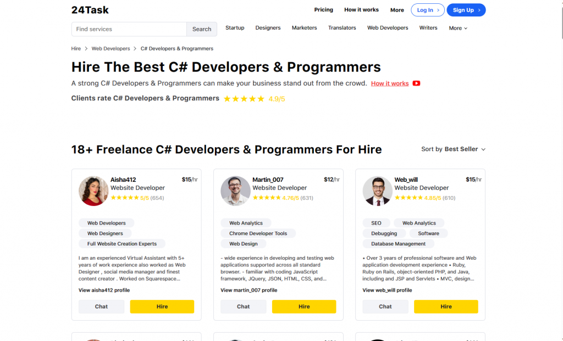Play the How it works YouTube video icon

(416, 83)
